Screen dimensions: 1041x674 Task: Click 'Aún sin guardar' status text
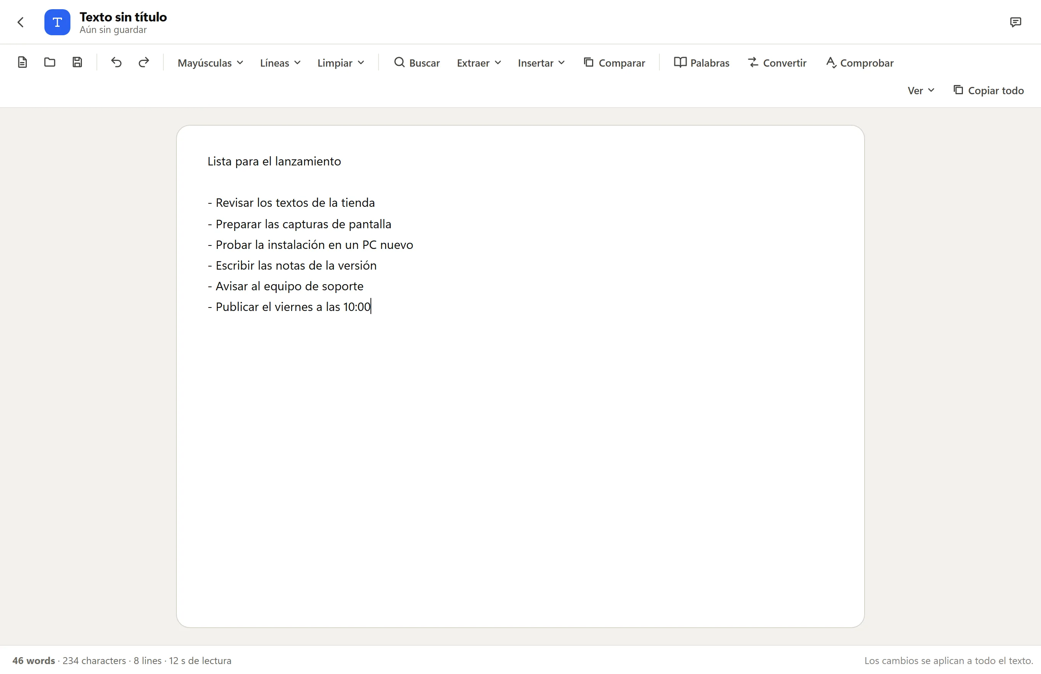point(113,30)
